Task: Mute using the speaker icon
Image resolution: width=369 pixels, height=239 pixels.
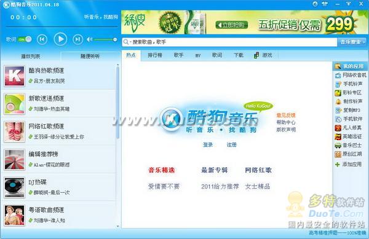Action: [x=89, y=39]
